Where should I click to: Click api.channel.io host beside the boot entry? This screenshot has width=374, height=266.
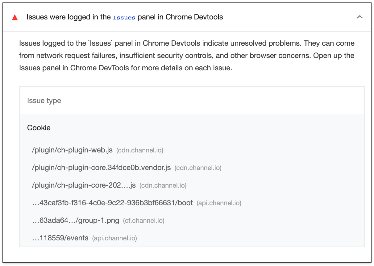click(x=219, y=203)
